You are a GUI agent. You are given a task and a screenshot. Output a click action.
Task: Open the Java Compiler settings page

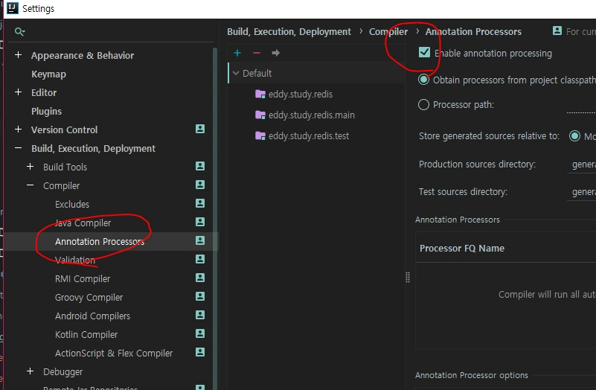click(x=83, y=223)
